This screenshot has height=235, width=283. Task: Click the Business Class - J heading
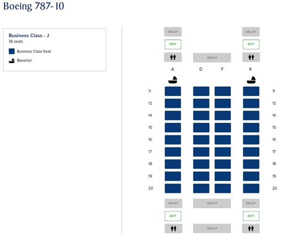click(29, 35)
